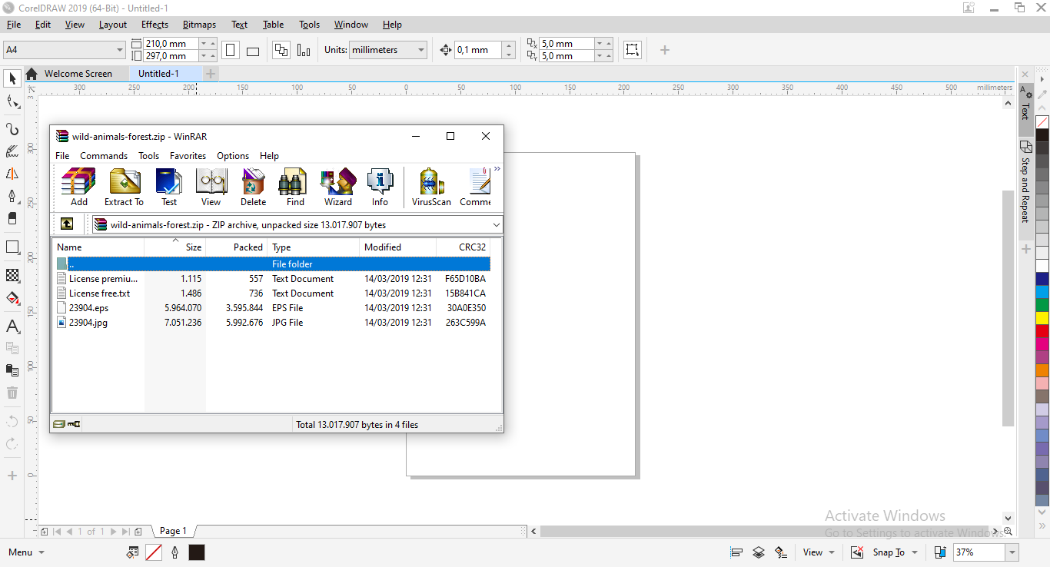Click WinRAR Extract To icon
This screenshot has height=567, width=1050.
[124, 187]
